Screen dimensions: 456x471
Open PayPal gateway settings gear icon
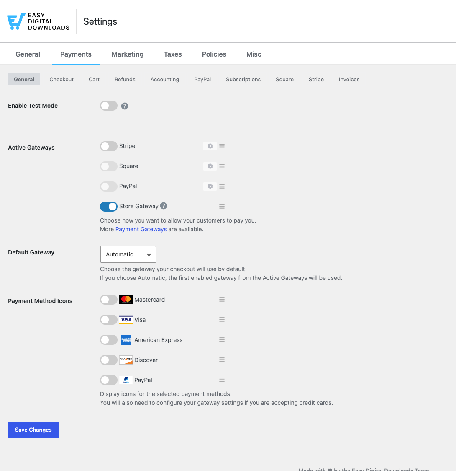[210, 186]
